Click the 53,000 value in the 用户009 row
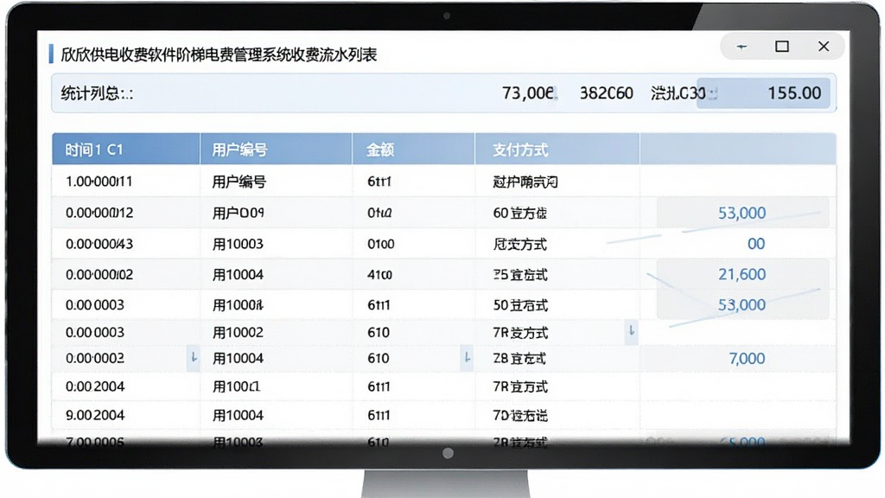 tap(742, 213)
